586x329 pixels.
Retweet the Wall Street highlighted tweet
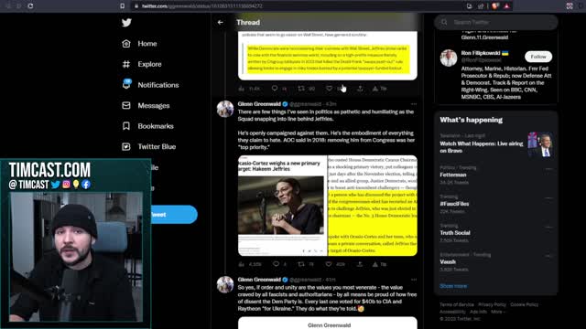tap(301, 89)
